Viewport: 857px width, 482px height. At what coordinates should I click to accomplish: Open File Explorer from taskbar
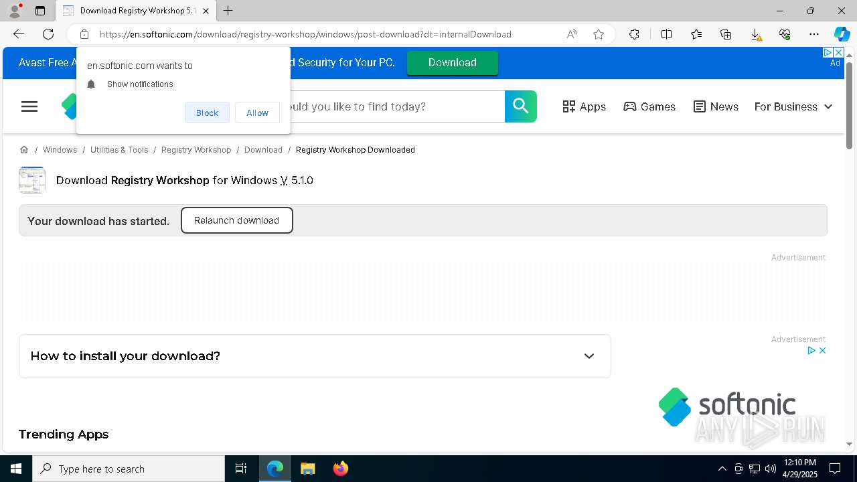click(307, 469)
